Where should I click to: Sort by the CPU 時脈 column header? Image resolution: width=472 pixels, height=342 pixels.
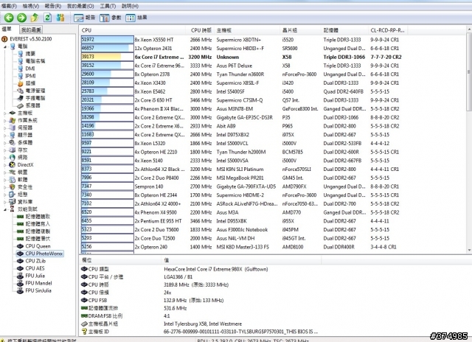coord(200,30)
